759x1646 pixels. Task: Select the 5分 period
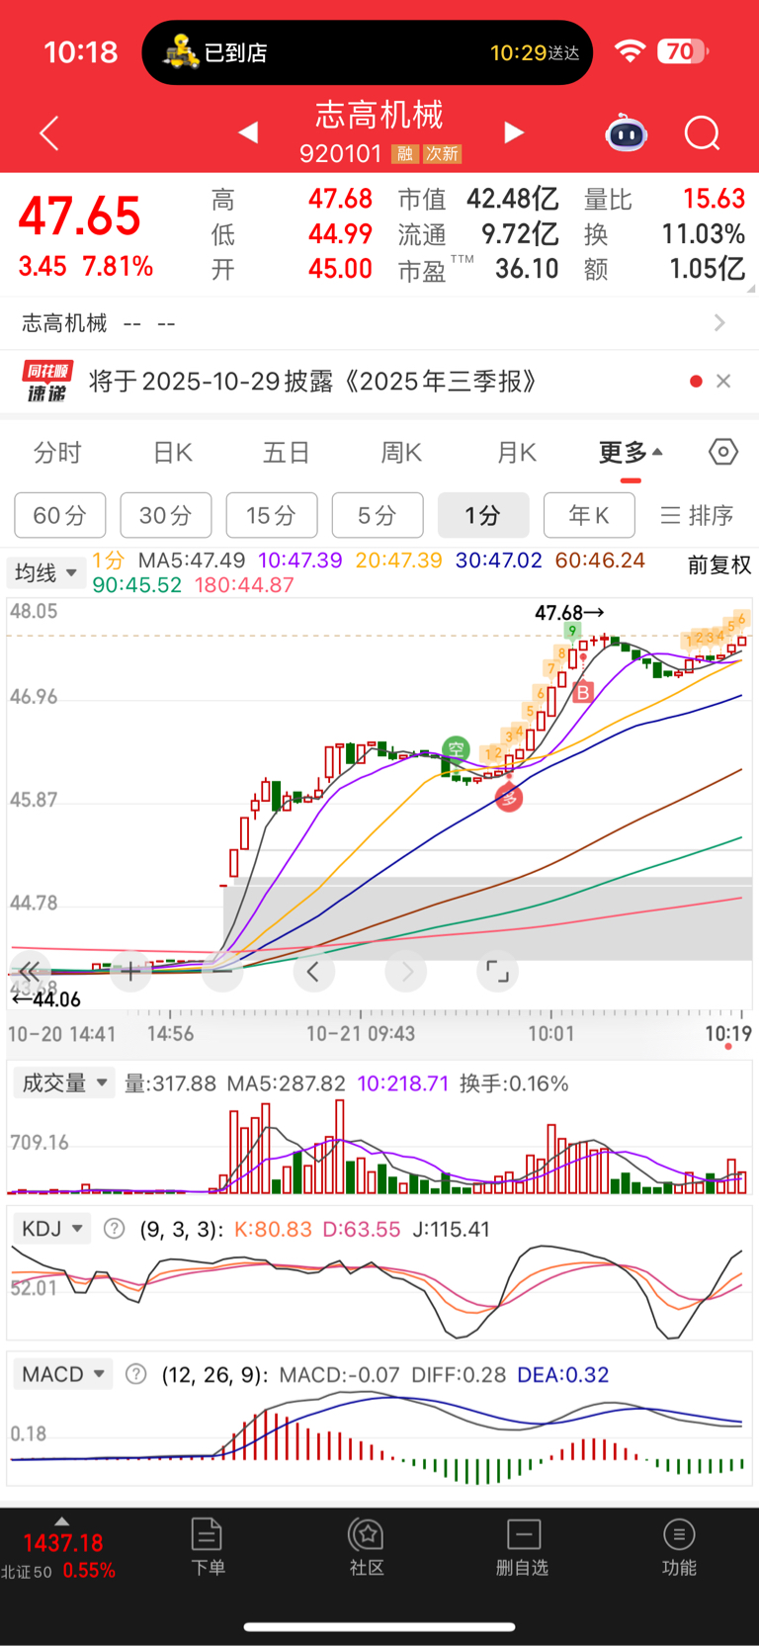(378, 515)
